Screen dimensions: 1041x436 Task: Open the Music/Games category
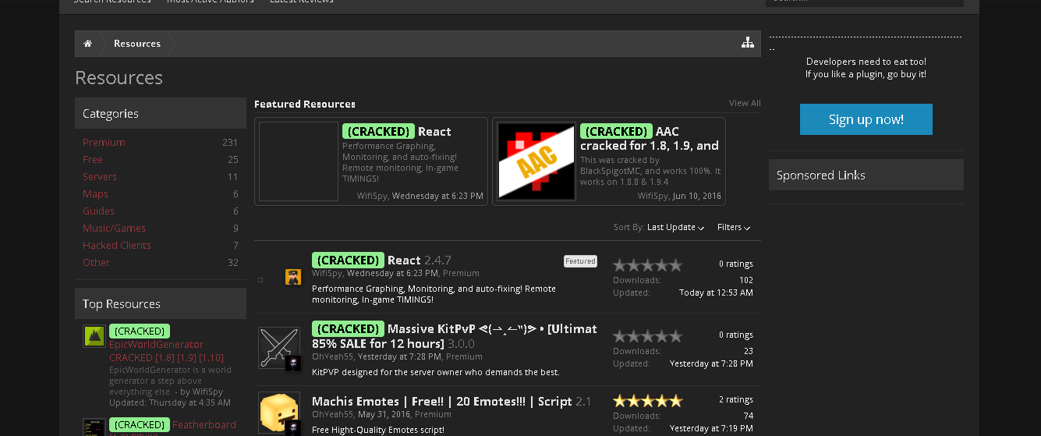pyautogui.click(x=114, y=228)
